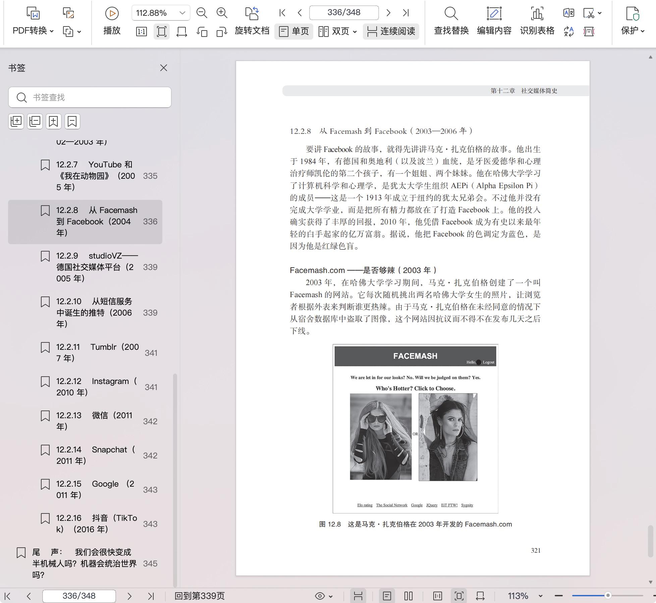The height and width of the screenshot is (603, 656).
Task: Toggle 连续阅读 continuous reading
Action: pyautogui.click(x=391, y=32)
